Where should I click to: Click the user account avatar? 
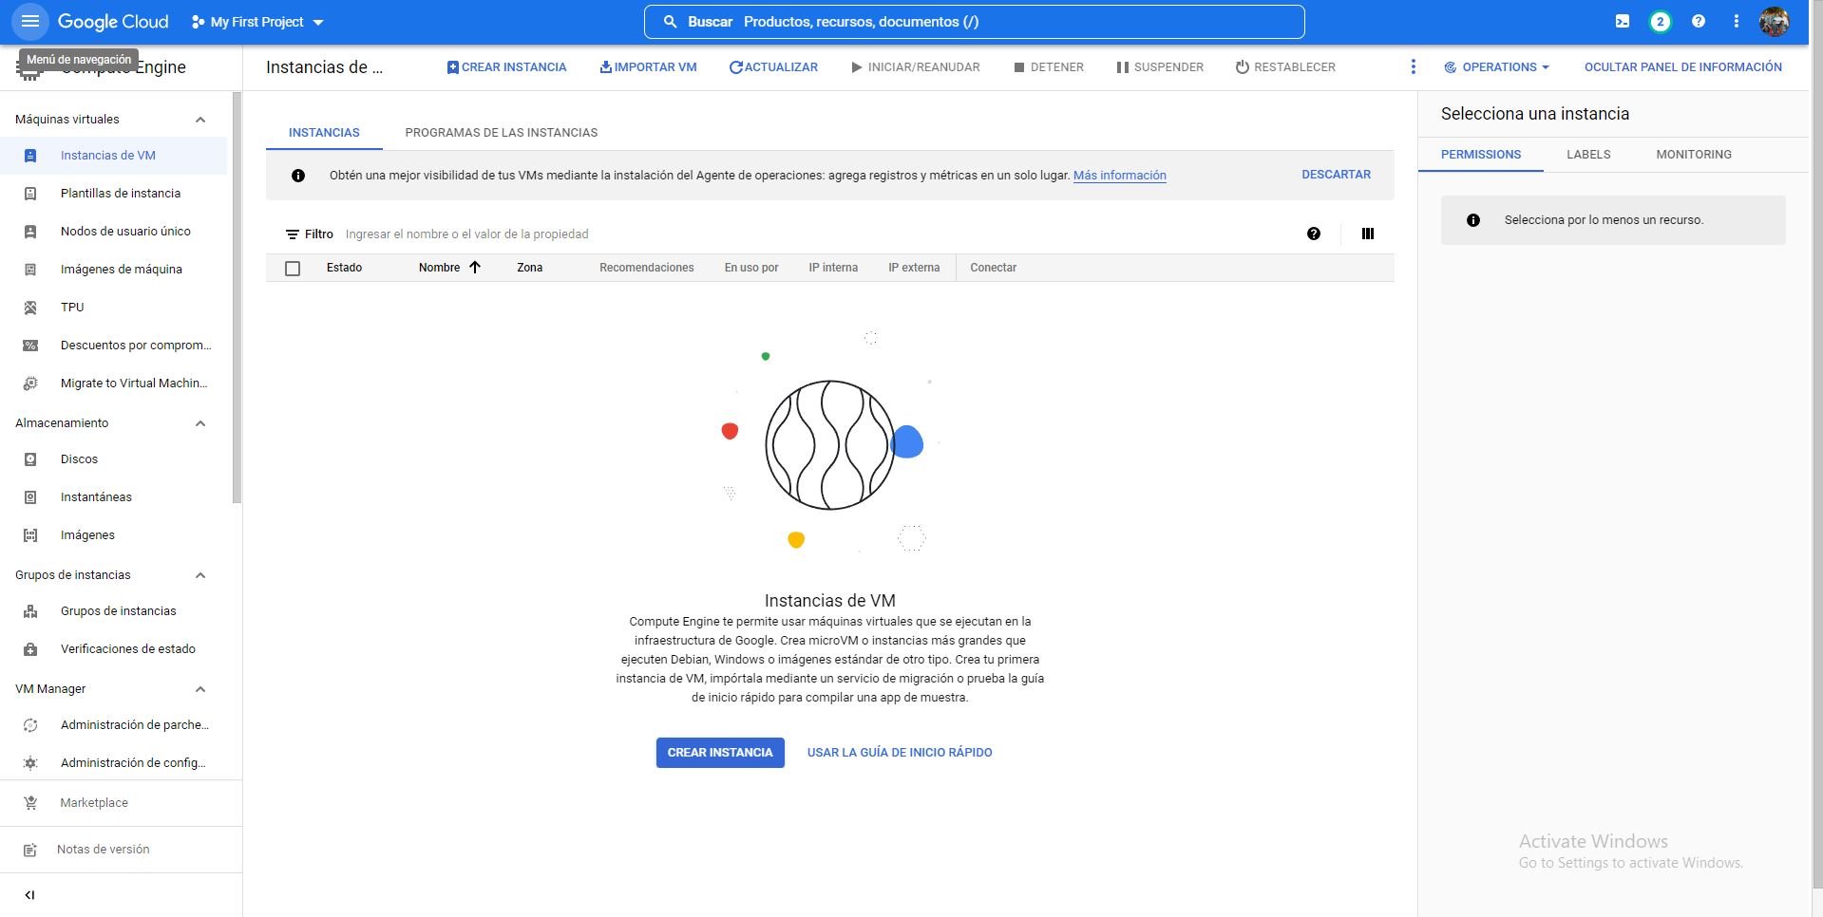pos(1774,21)
